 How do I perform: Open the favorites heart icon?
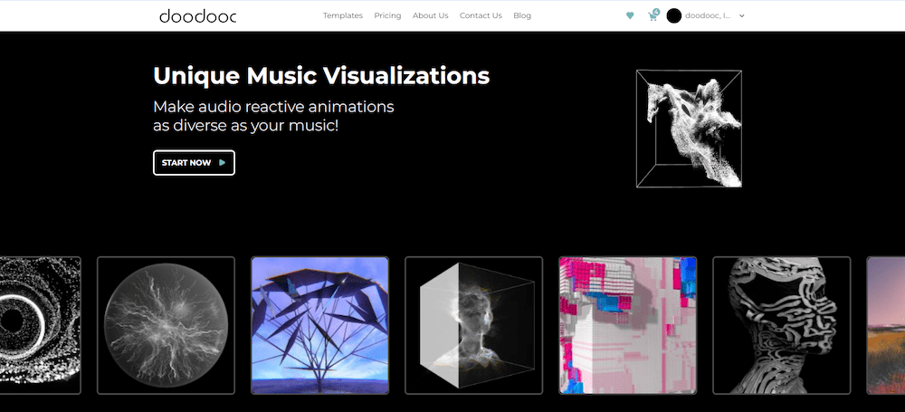pos(630,15)
